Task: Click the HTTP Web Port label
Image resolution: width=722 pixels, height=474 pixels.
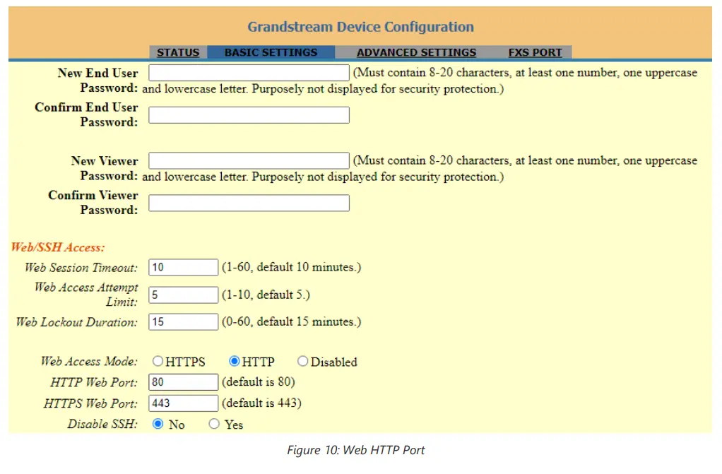Action: coord(94,382)
